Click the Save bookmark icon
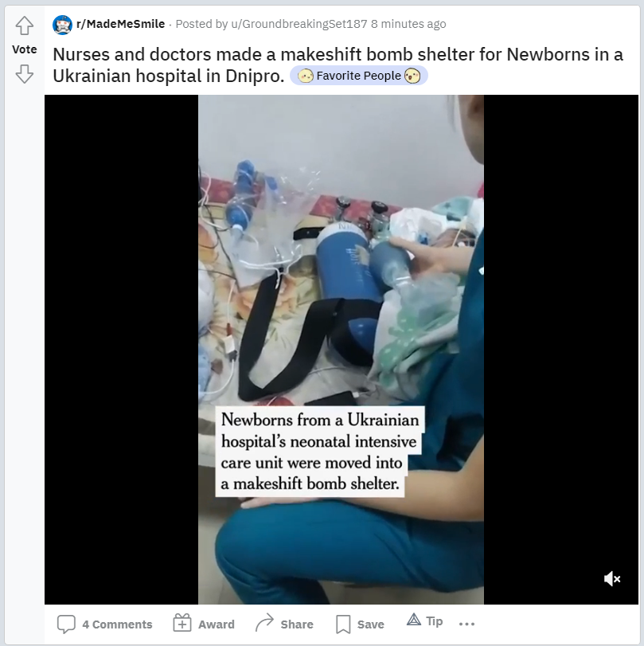This screenshot has height=646, width=644. 343,624
